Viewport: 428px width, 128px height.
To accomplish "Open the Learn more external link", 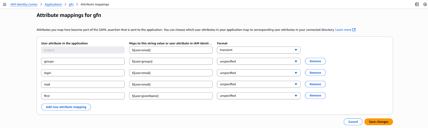I will point(345,30).
